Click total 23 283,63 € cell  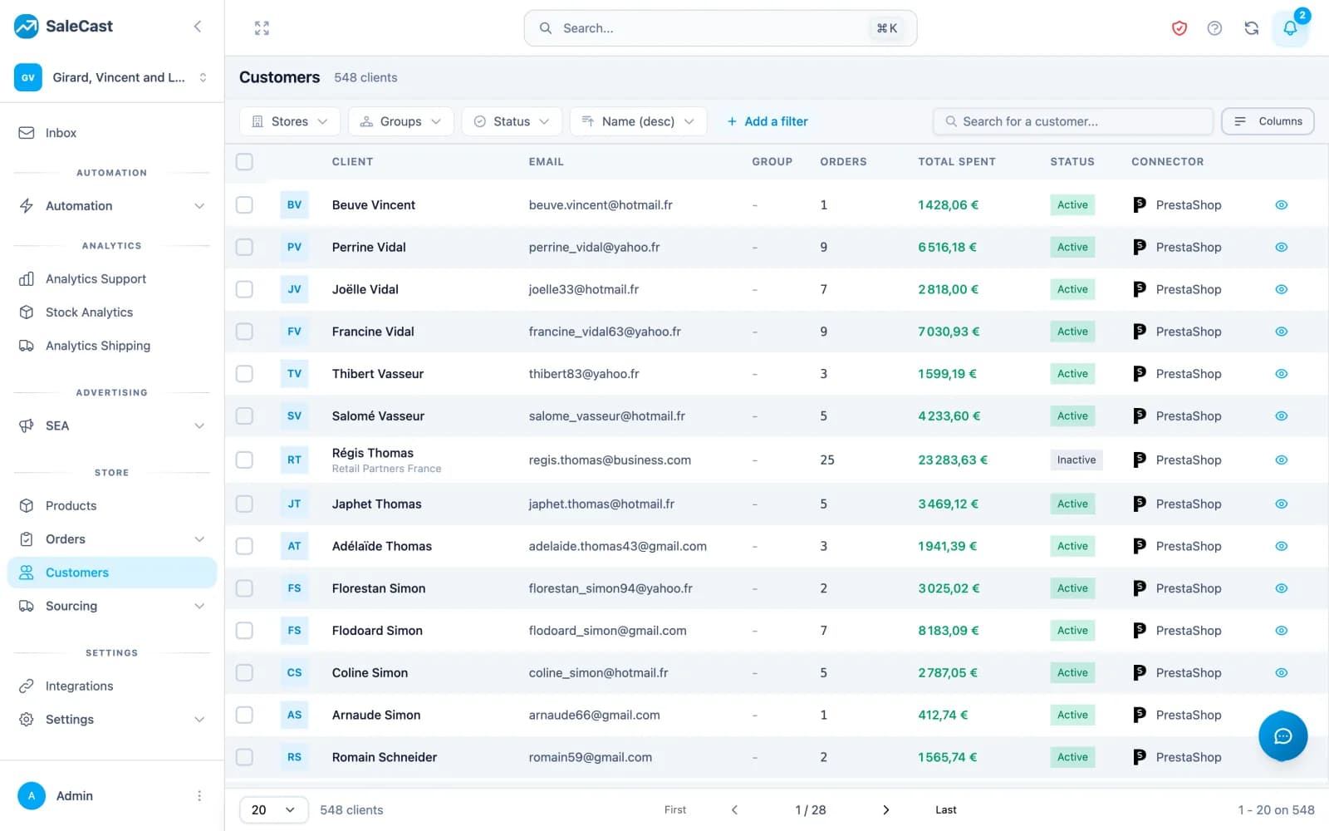click(952, 460)
